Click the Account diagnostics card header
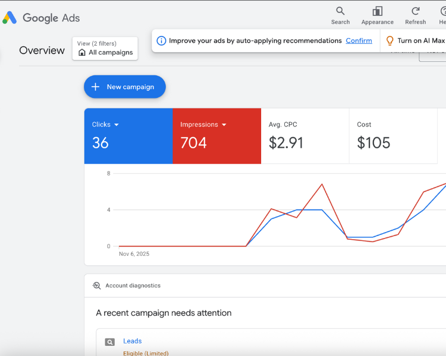 [133, 285]
